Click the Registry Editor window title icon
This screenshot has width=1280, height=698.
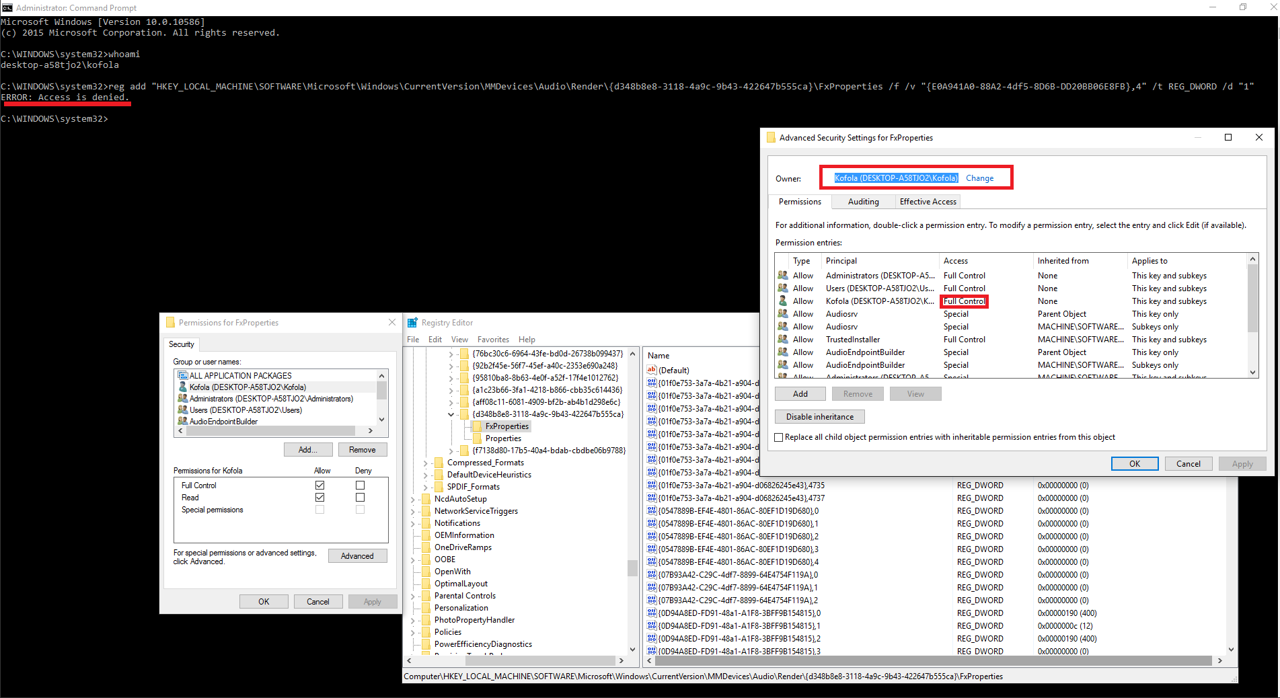[x=412, y=323]
